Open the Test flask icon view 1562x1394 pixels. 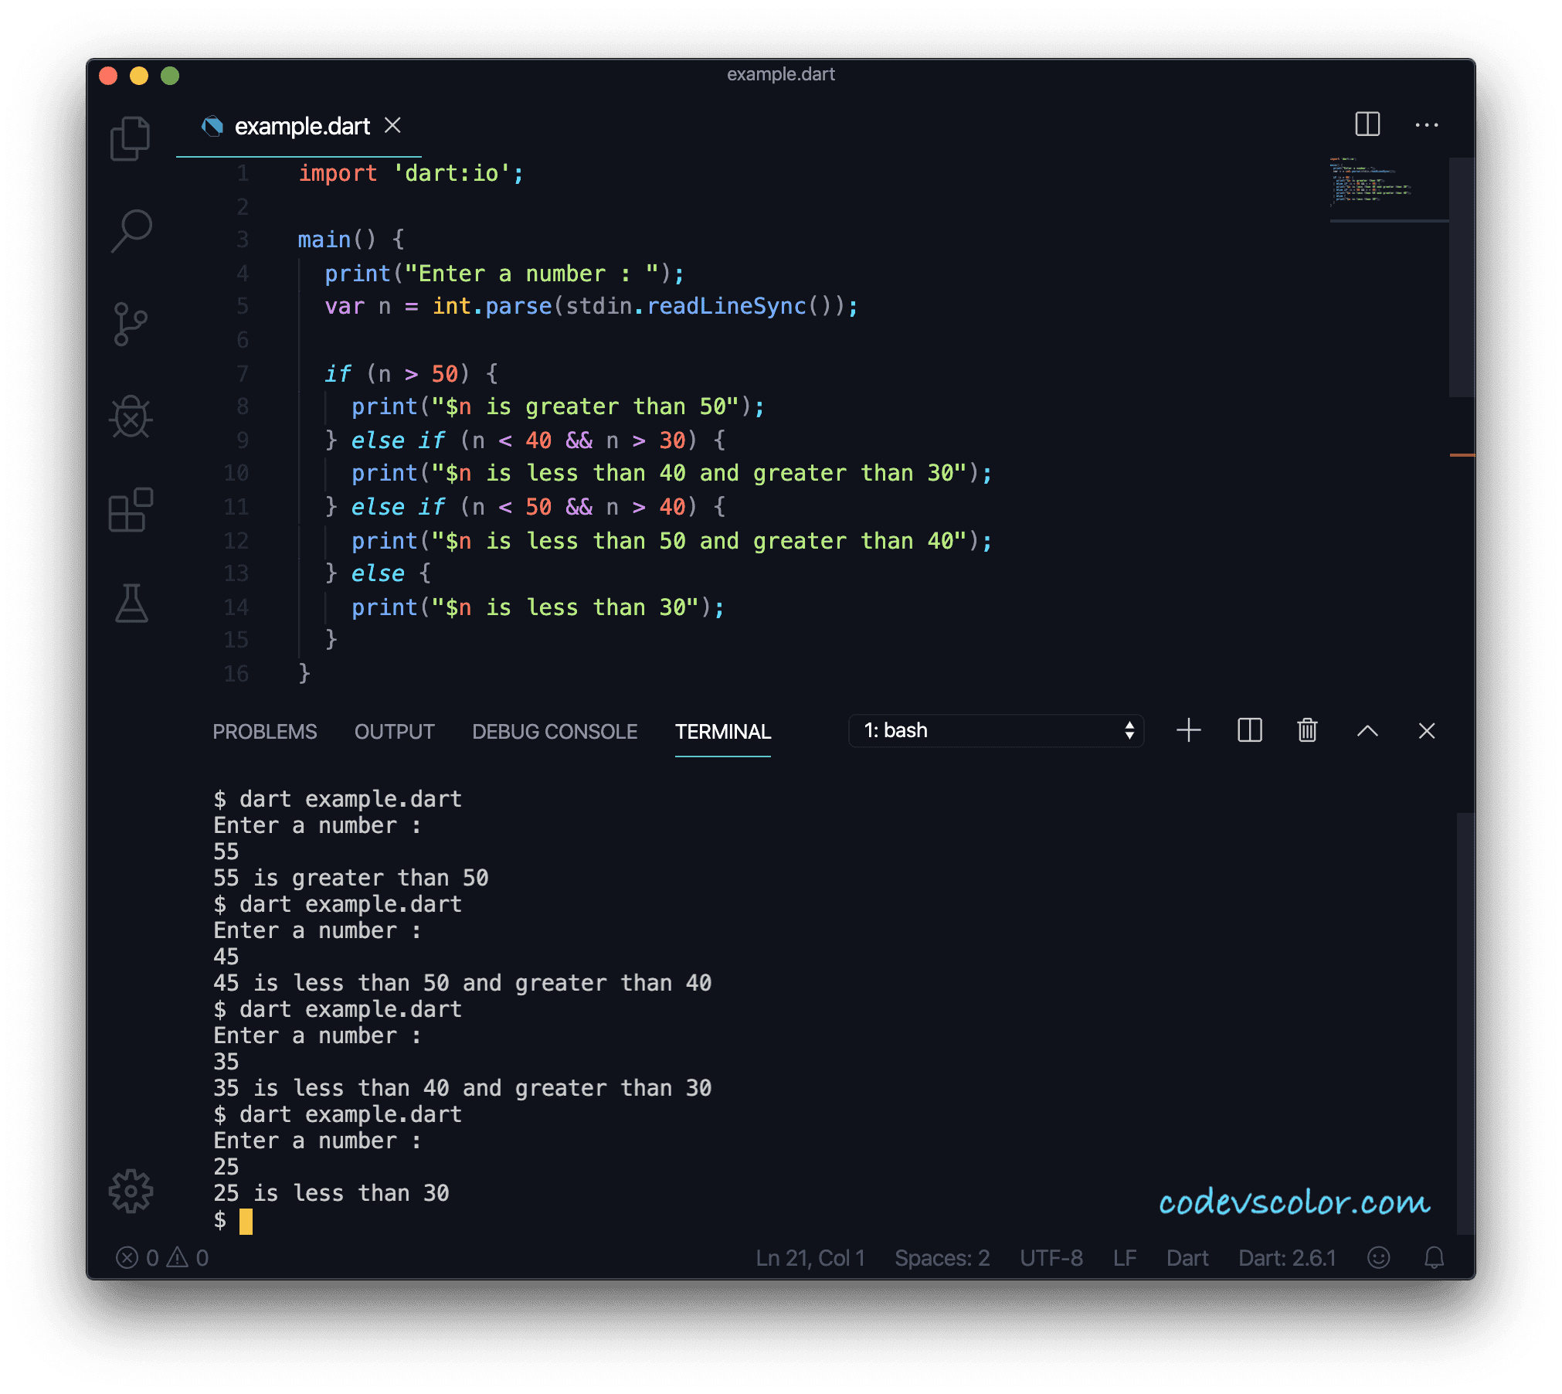click(131, 603)
